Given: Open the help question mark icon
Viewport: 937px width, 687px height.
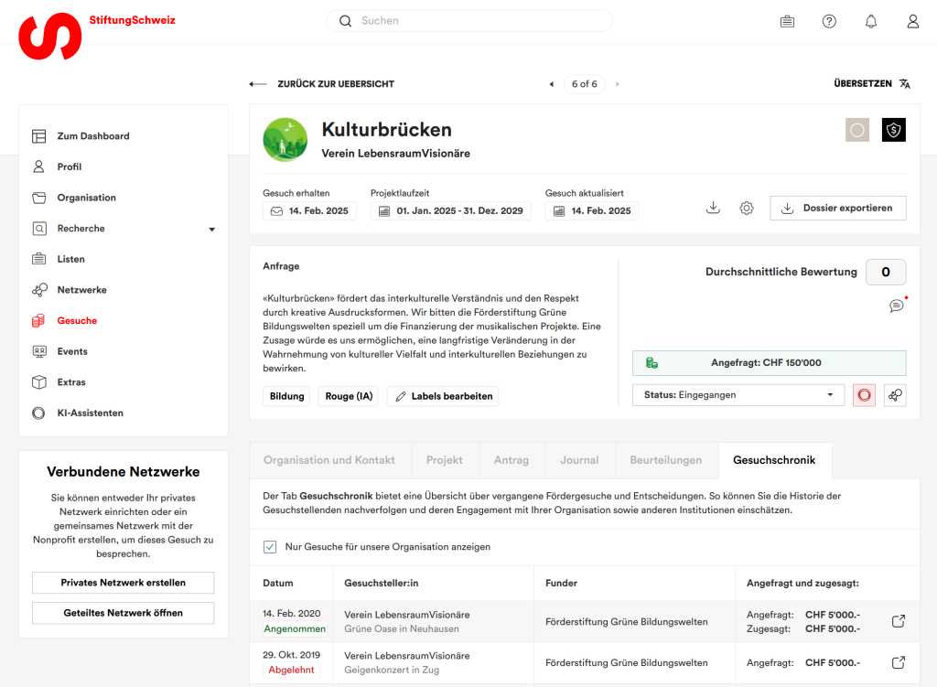Looking at the screenshot, I should tap(829, 21).
